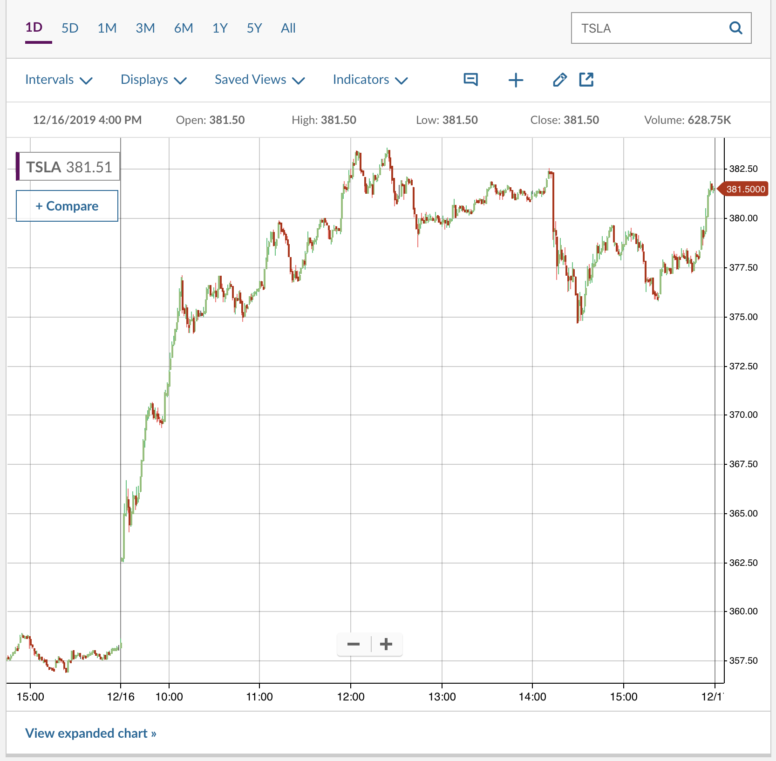Image resolution: width=776 pixels, height=761 pixels.
Task: Click the TSLA 381.51 series label
Action: [x=69, y=167]
